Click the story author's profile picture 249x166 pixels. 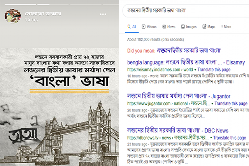(13, 16)
